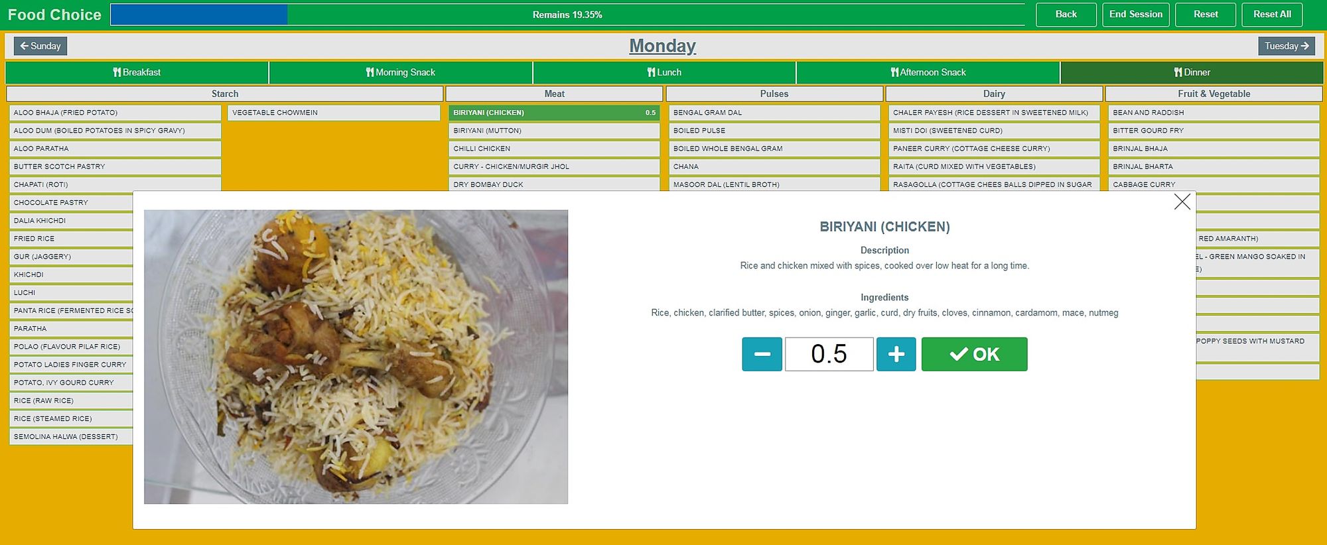Click the biriyani dish photo
The height and width of the screenshot is (545, 1327).
coord(356,357)
